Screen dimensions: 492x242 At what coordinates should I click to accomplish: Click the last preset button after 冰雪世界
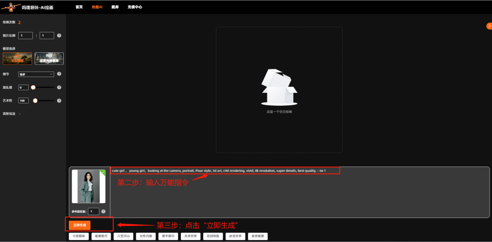coord(257,237)
